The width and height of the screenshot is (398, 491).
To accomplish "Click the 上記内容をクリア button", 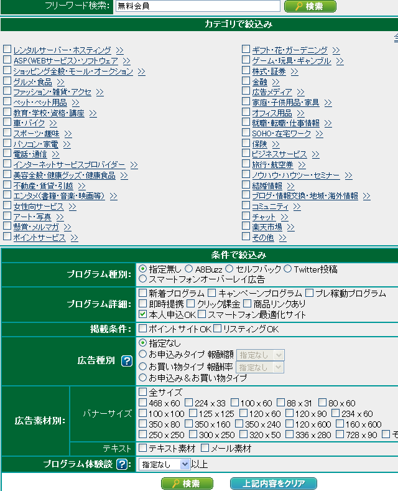I will click(274, 484).
